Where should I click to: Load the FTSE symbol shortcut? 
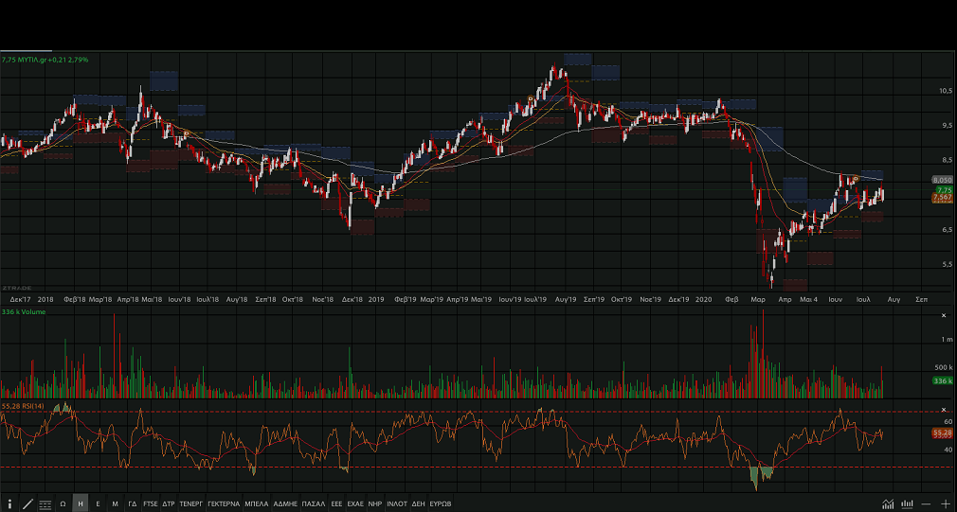point(151,503)
